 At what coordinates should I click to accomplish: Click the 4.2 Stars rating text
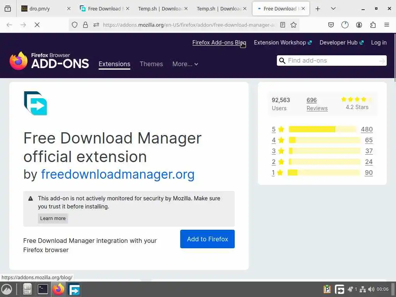(x=357, y=107)
